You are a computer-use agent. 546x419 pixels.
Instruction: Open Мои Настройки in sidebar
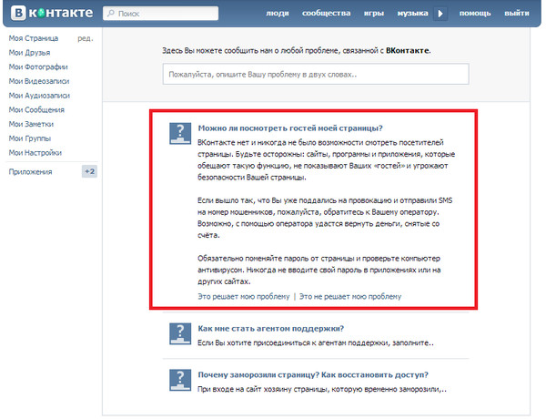tap(35, 153)
